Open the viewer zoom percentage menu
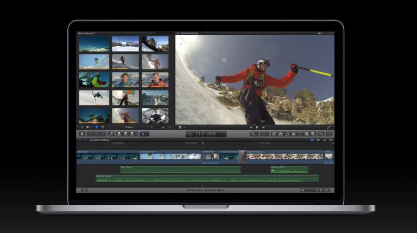 (321, 34)
